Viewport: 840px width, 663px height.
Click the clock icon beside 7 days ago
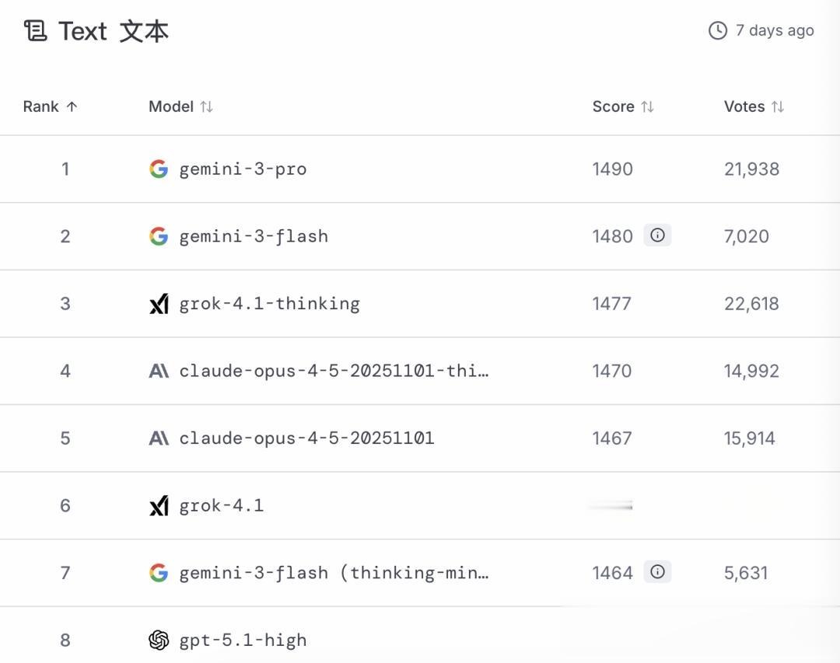[717, 30]
